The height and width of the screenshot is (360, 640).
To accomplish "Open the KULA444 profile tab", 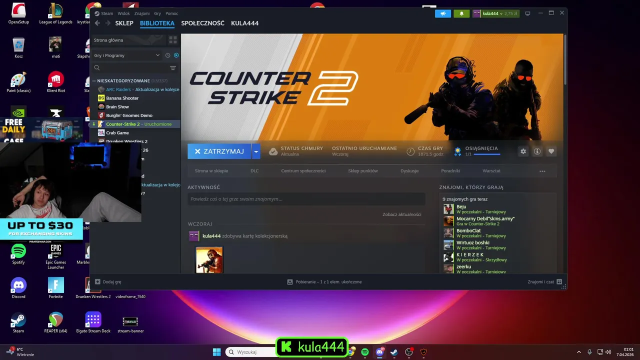I will 244,23.
